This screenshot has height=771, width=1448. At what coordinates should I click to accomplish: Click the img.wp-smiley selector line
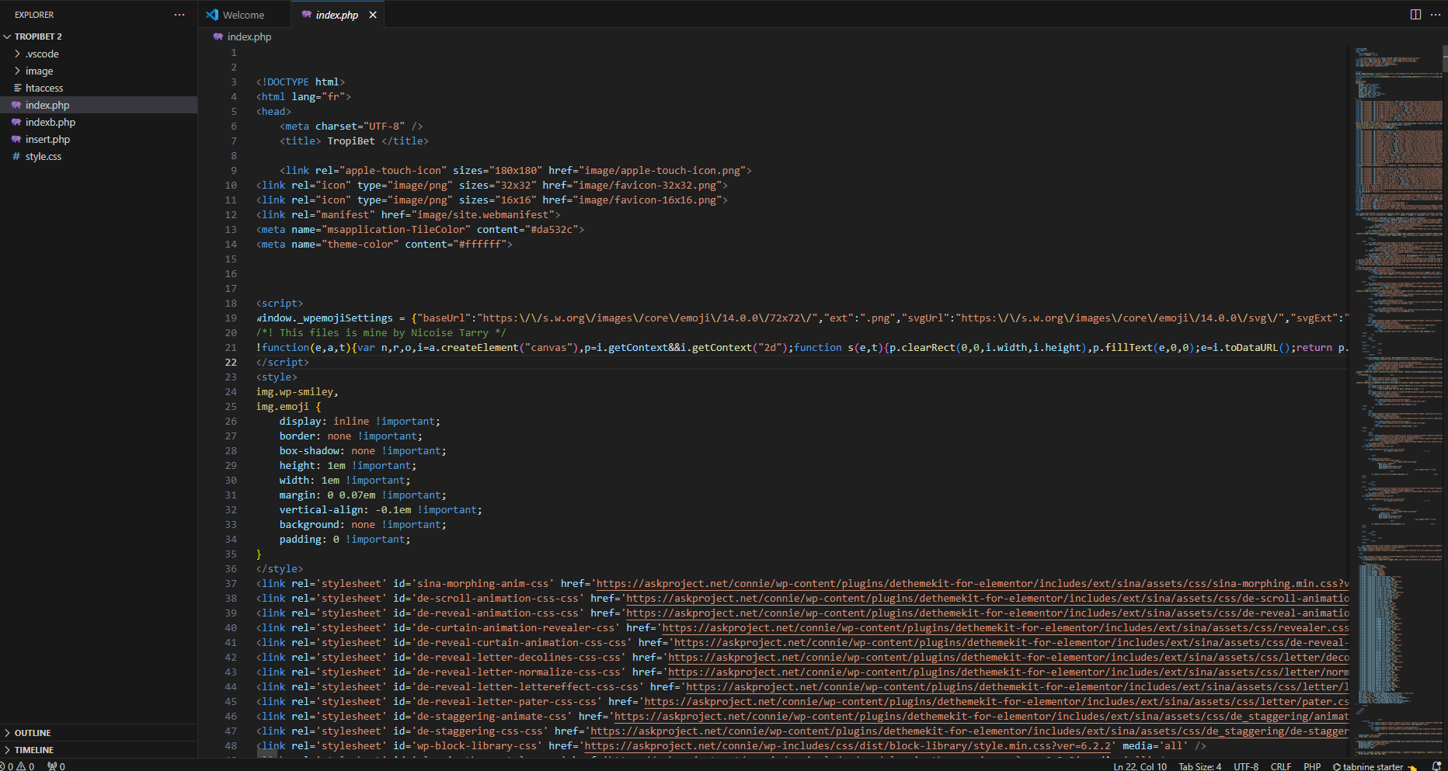[x=298, y=391]
